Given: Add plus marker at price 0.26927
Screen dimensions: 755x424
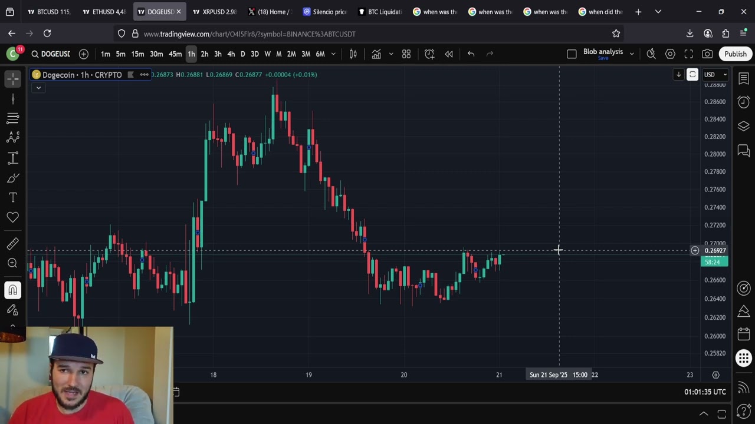Looking at the screenshot, I should (x=695, y=251).
